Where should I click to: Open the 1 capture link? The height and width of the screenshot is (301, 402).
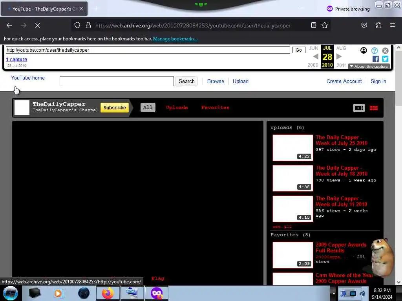coord(16,60)
